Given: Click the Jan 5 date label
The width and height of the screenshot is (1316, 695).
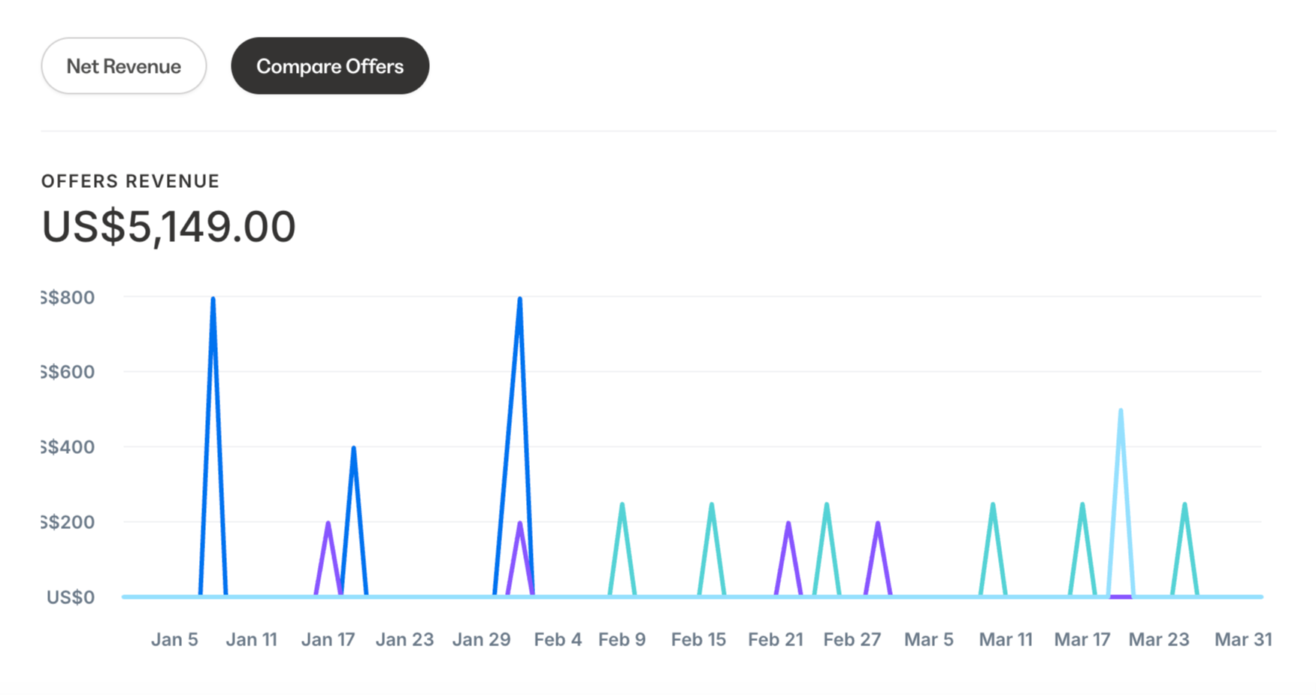Looking at the screenshot, I should [174, 639].
